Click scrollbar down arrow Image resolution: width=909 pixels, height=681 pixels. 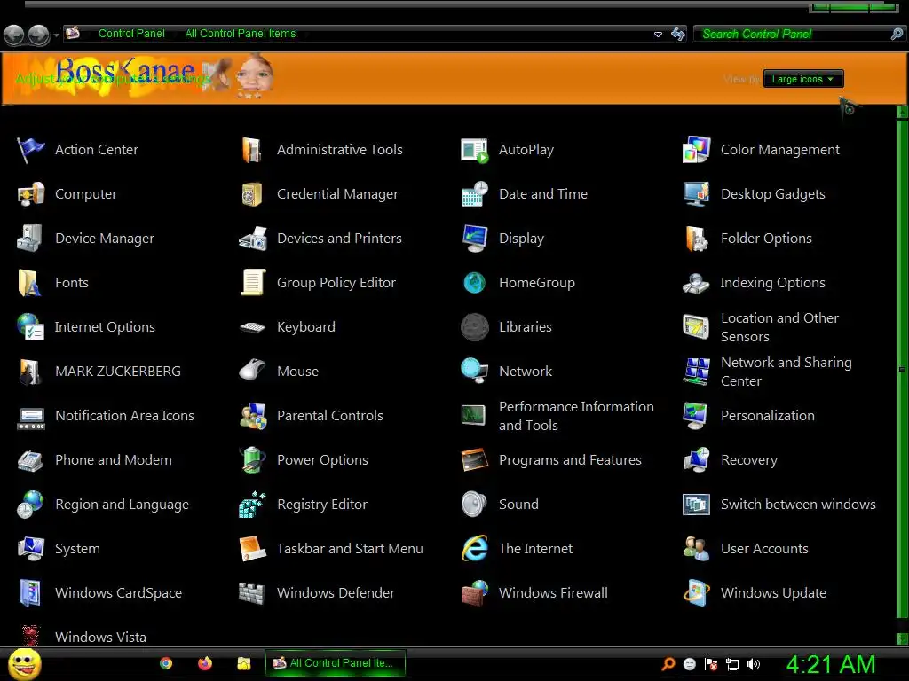tap(902, 638)
